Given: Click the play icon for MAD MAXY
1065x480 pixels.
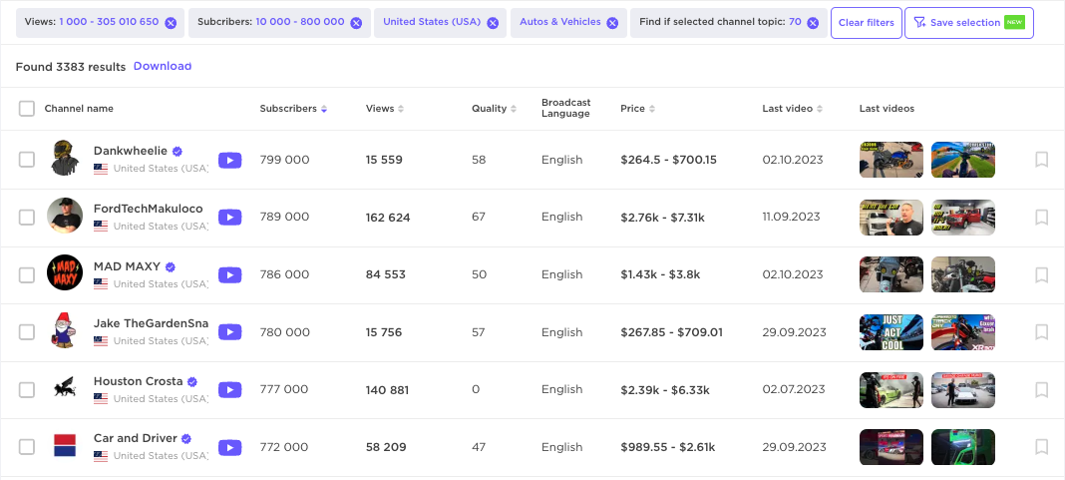Looking at the screenshot, I should point(229,275).
